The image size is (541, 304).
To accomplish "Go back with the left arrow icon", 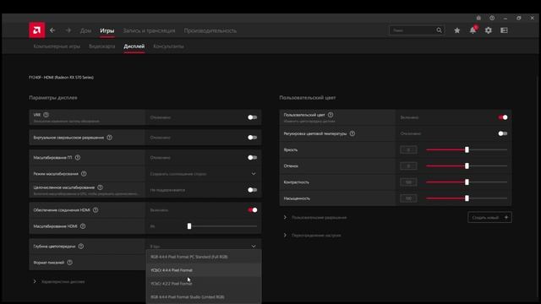I will [x=52, y=30].
